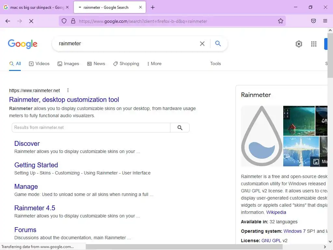The width and height of the screenshot is (333, 250).
Task: Open the Manage sitelink
Action: (26, 187)
